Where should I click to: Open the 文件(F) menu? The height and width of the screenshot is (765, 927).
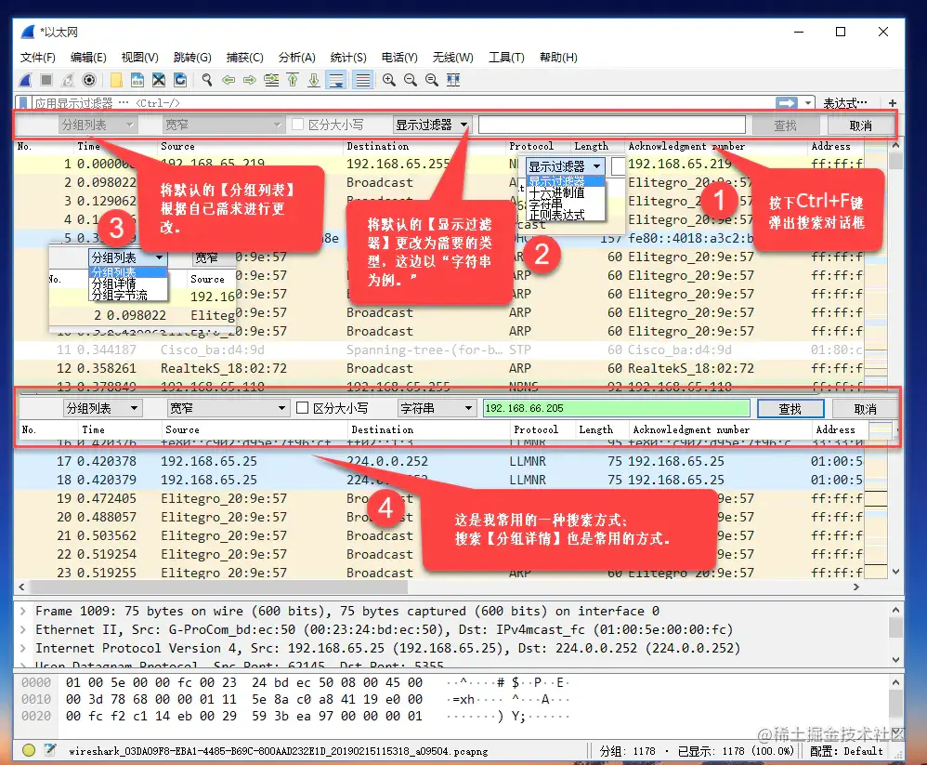tap(38, 58)
